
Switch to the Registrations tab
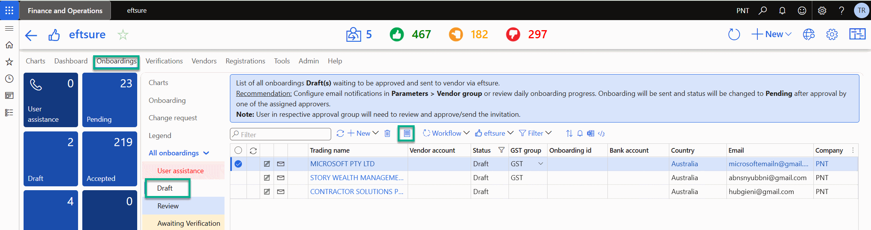pyautogui.click(x=245, y=61)
